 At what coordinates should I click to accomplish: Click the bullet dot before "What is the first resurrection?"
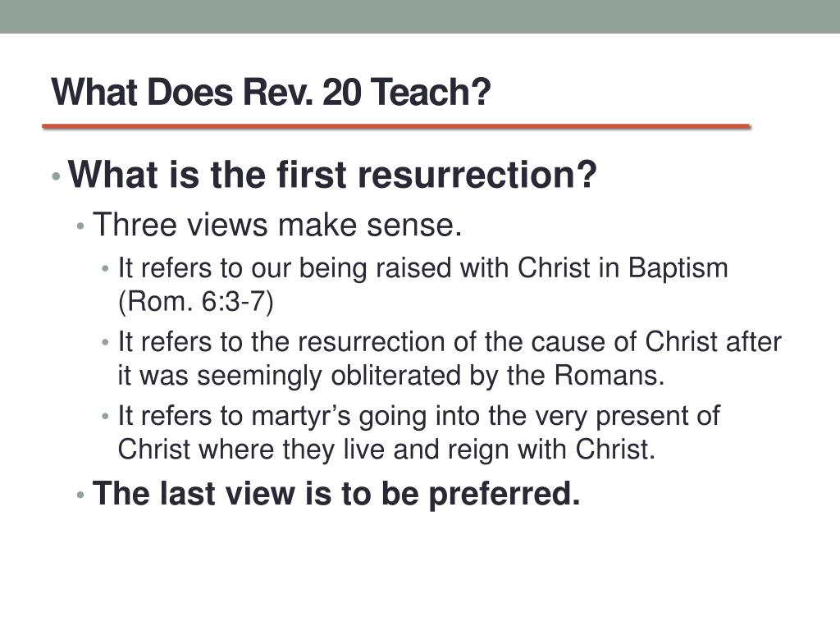[57, 176]
